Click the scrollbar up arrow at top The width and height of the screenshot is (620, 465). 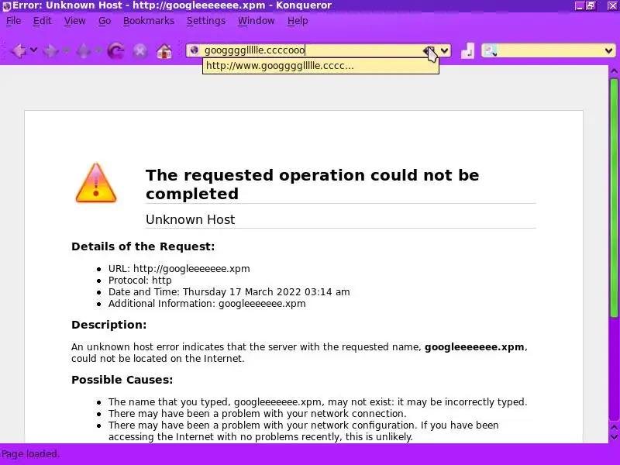(x=614, y=71)
